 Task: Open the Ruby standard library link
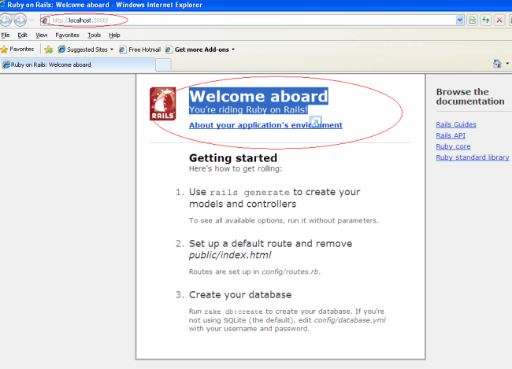472,157
